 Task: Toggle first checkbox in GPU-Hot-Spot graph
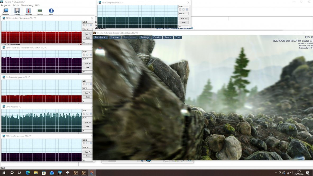[84, 25]
